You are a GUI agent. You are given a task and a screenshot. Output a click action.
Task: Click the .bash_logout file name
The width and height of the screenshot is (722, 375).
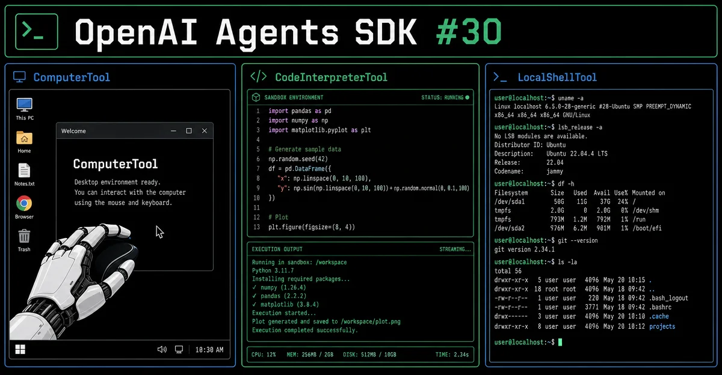[668, 298]
